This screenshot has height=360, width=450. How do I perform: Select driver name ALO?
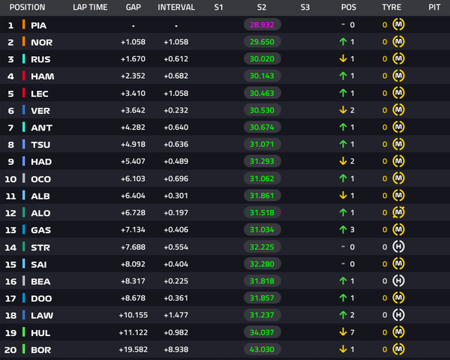[x=40, y=213]
